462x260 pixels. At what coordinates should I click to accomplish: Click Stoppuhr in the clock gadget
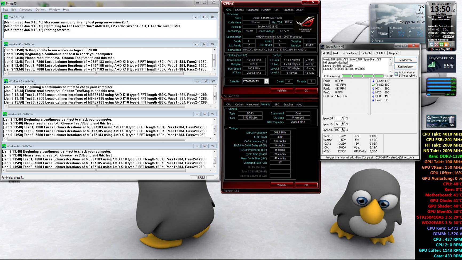click(x=434, y=33)
